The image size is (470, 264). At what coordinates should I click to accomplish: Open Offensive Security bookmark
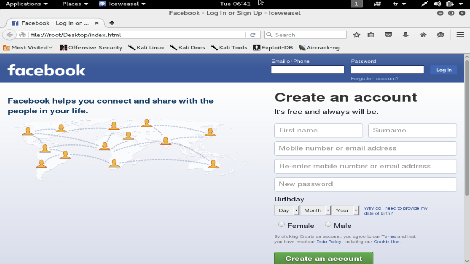click(x=91, y=48)
